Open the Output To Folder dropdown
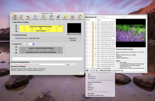The height and width of the screenshot is (101, 155). [x=29, y=44]
